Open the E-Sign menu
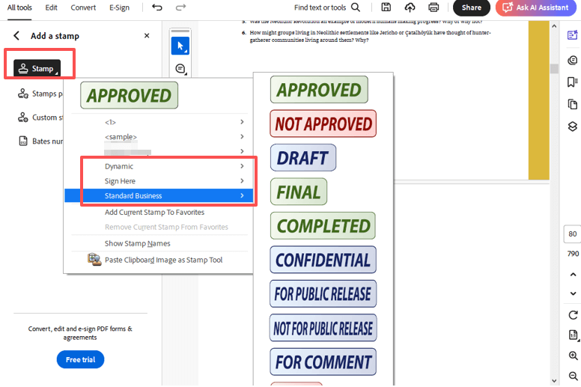The image size is (581, 387). pyautogui.click(x=119, y=7)
